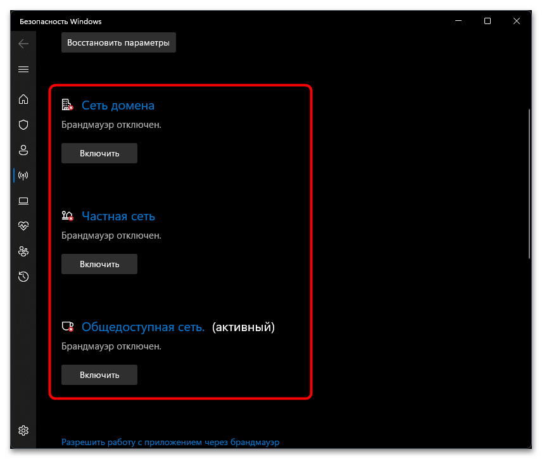Open Settings gear icon in sidebar
The height and width of the screenshot is (459, 542).
[23, 431]
